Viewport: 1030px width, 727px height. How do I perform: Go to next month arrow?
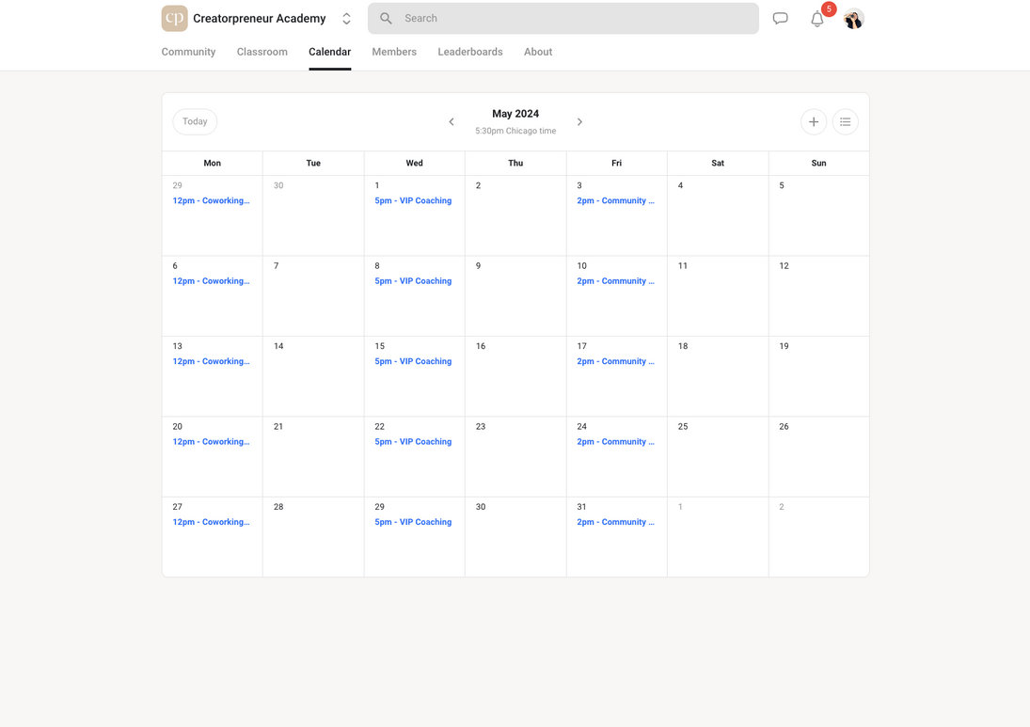(x=579, y=122)
